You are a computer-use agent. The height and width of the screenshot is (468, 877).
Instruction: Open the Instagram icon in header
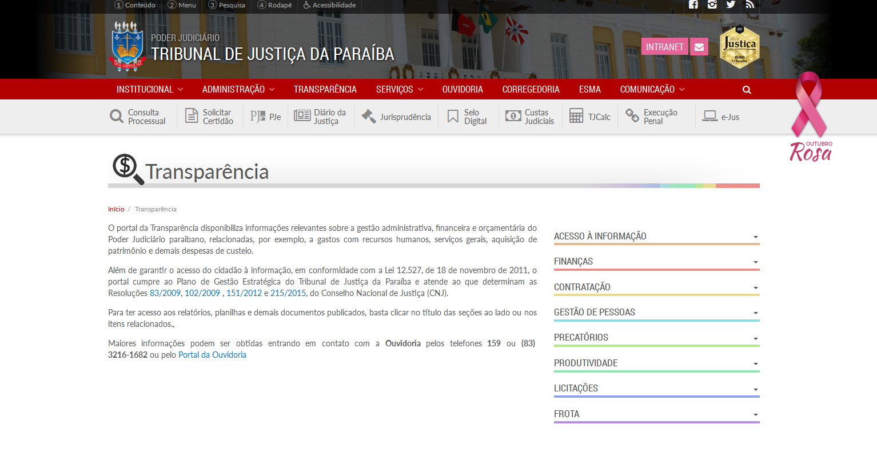712,5
